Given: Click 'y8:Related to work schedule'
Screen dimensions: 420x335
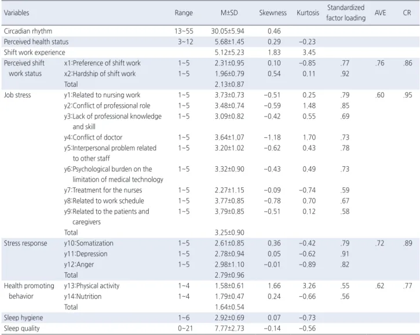Looking at the screenshot, I should [104, 201].
